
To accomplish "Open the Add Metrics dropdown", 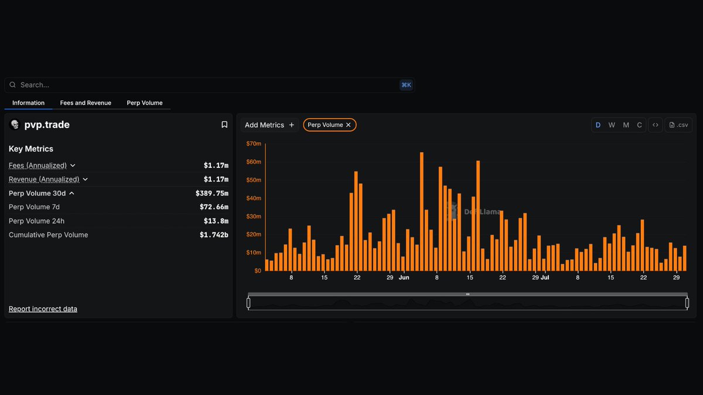I will [x=270, y=125].
